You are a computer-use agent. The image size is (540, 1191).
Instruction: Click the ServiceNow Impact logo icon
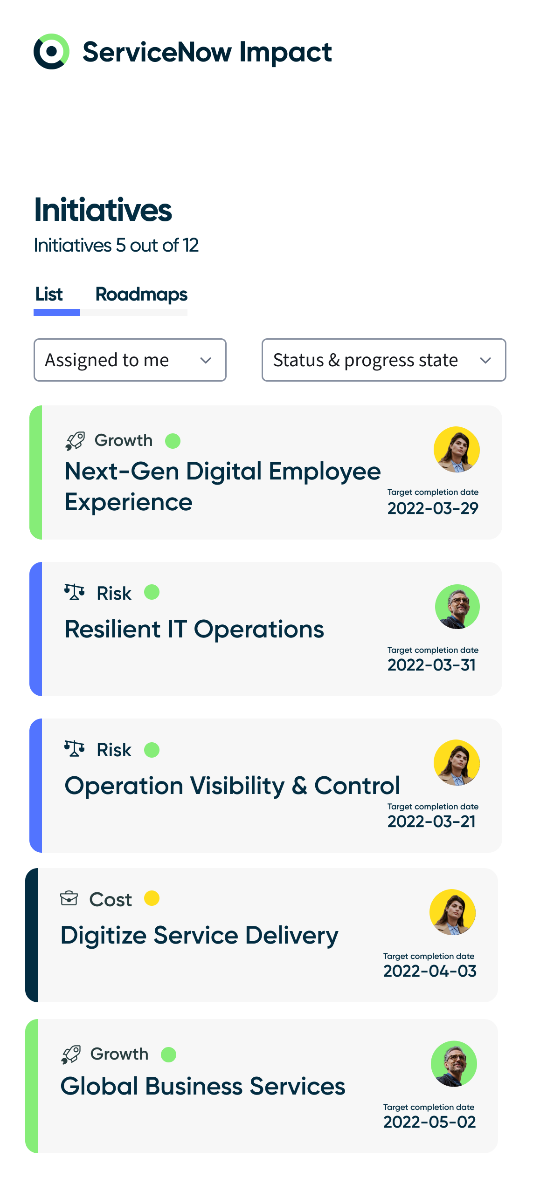click(x=51, y=52)
